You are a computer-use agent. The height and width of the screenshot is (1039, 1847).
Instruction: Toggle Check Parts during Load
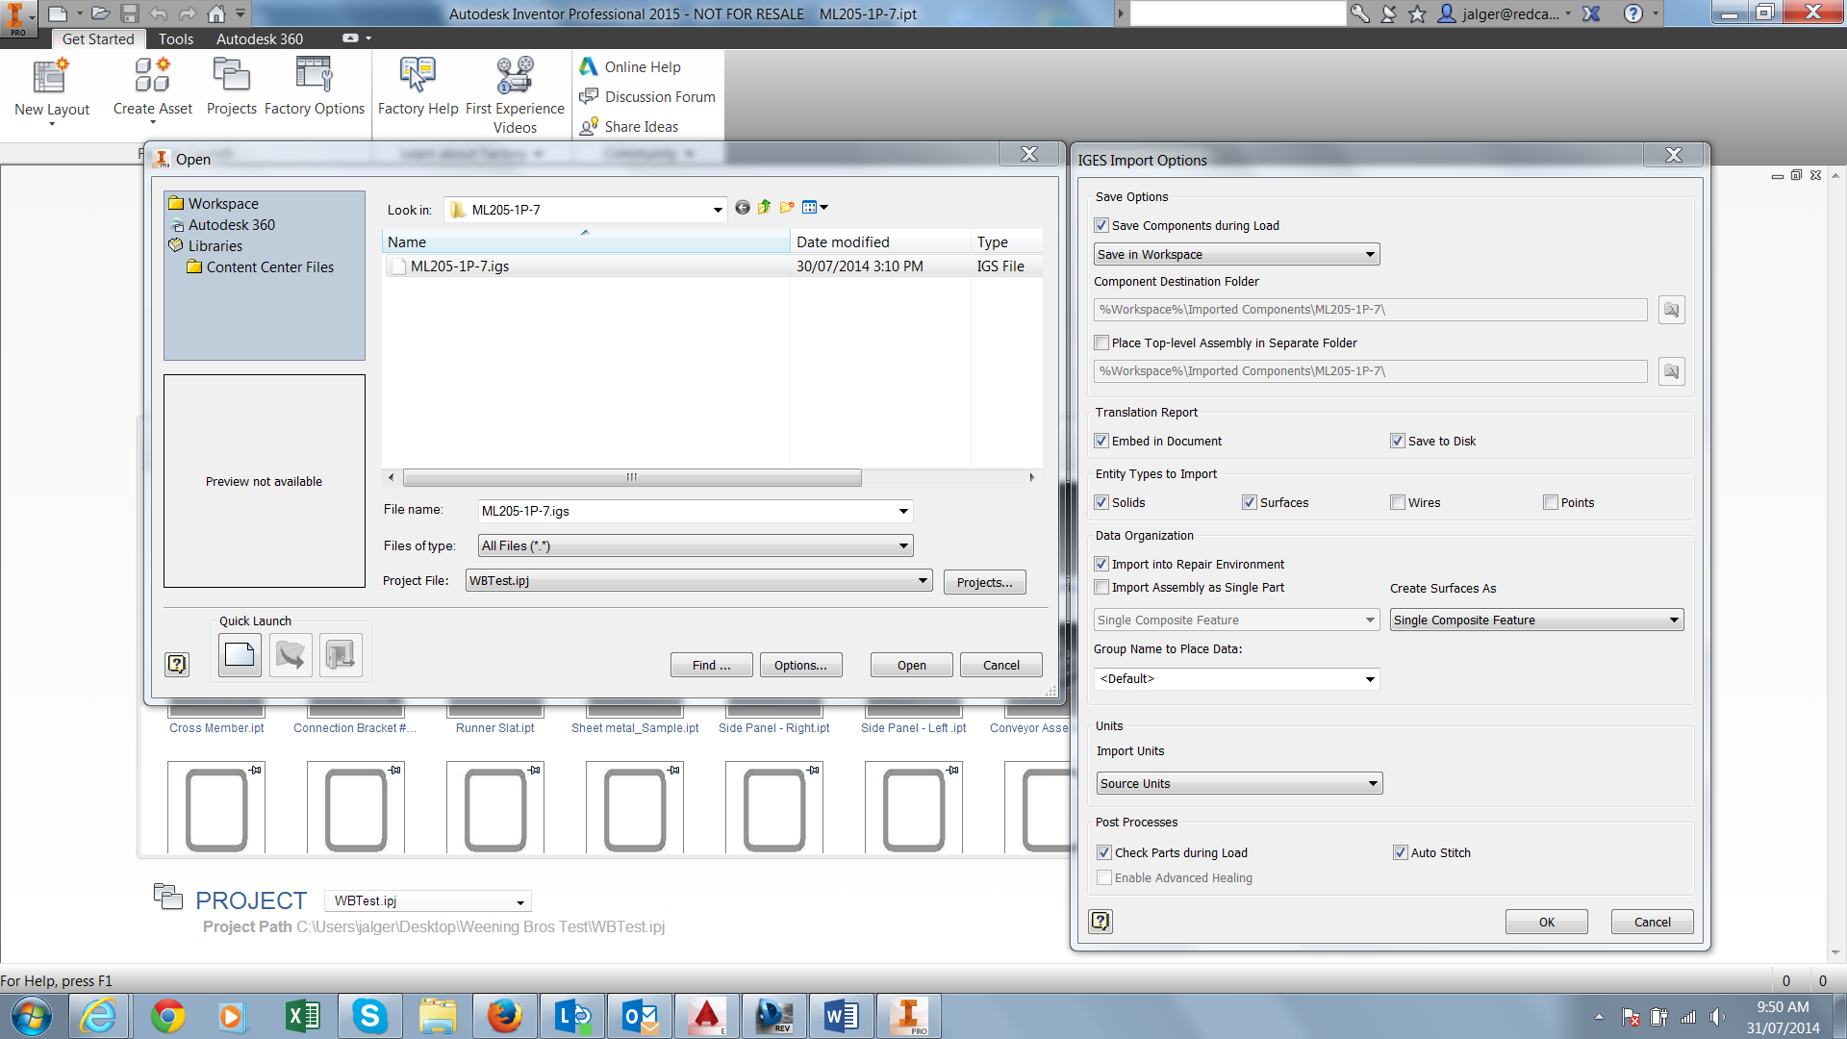click(x=1104, y=853)
